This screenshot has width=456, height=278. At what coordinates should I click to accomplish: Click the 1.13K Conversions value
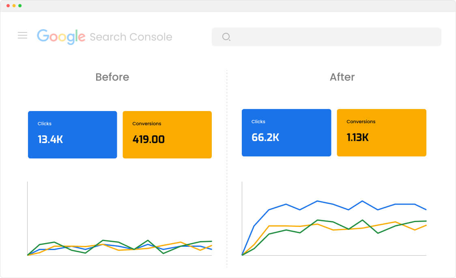pos(357,137)
